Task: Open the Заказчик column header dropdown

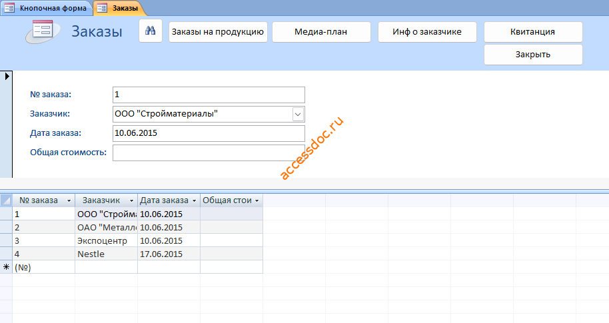Action: tap(131, 200)
